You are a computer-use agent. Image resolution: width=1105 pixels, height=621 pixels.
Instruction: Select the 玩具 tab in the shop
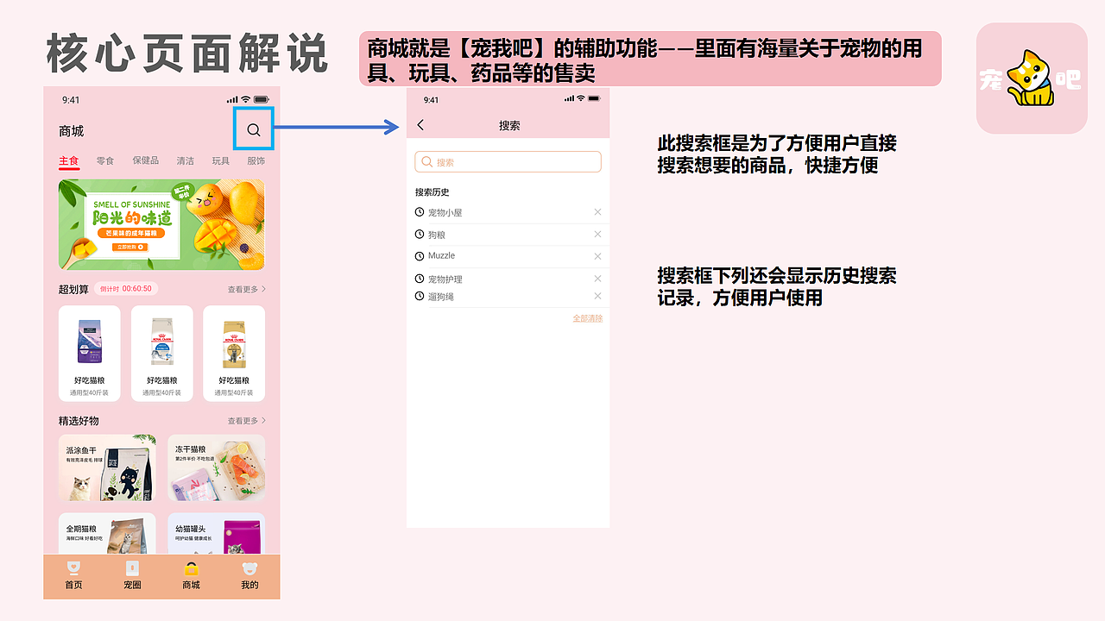[223, 160]
